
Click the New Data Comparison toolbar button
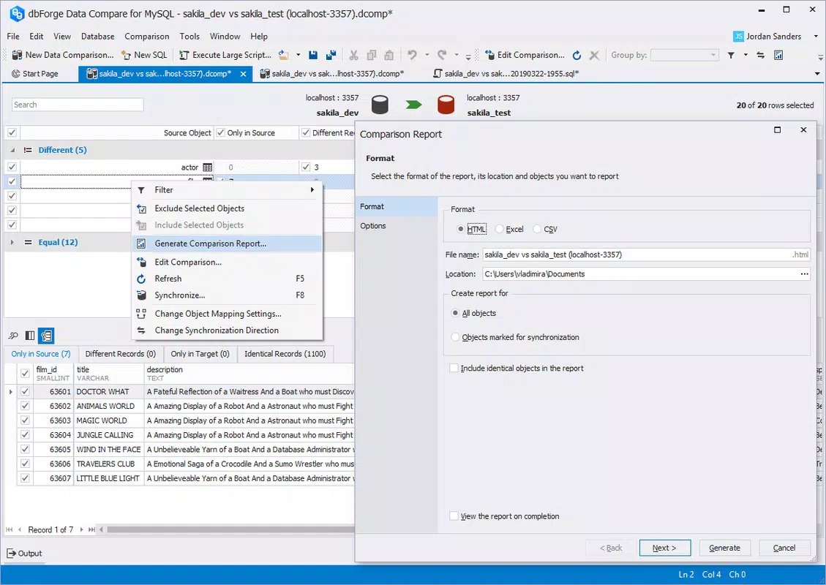(x=62, y=55)
